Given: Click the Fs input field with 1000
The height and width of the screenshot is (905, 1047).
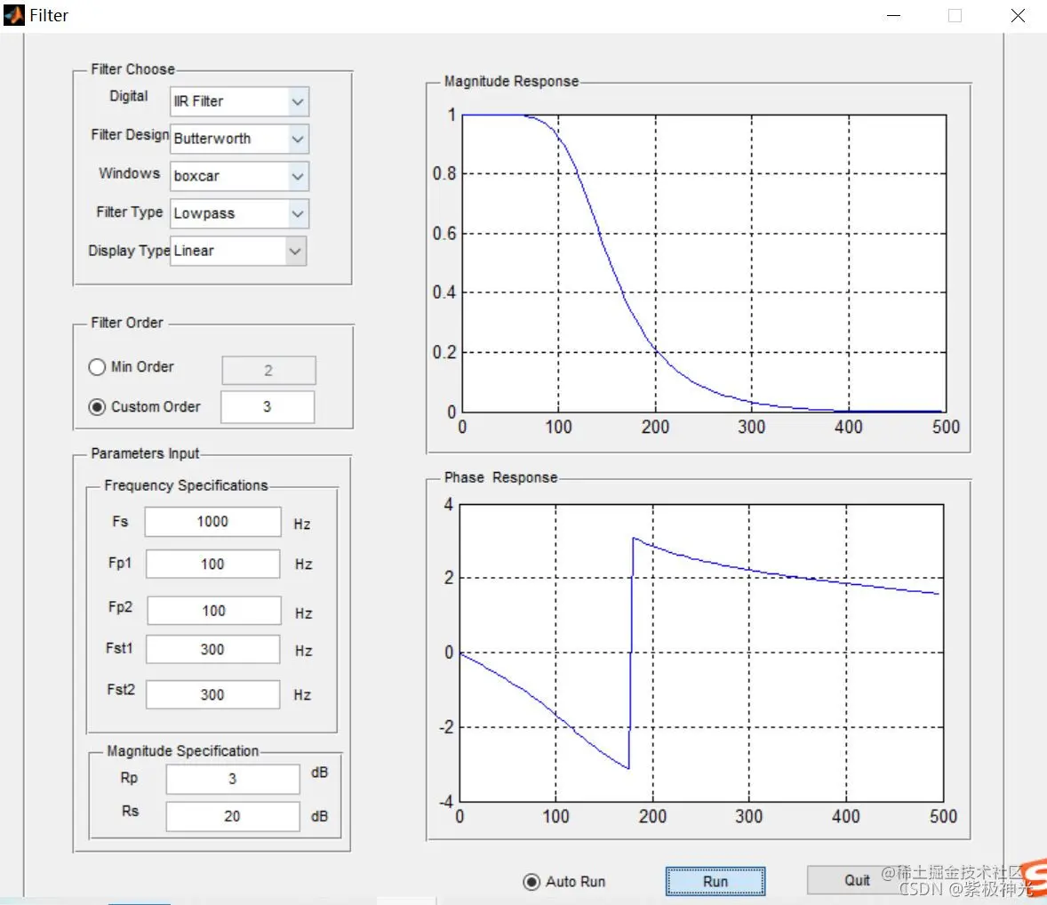Looking at the screenshot, I should [x=212, y=522].
